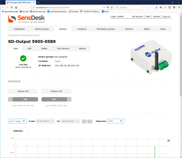Toggle the sidebar view icon
The height and width of the screenshot is (158, 182).
tap(170, 7)
